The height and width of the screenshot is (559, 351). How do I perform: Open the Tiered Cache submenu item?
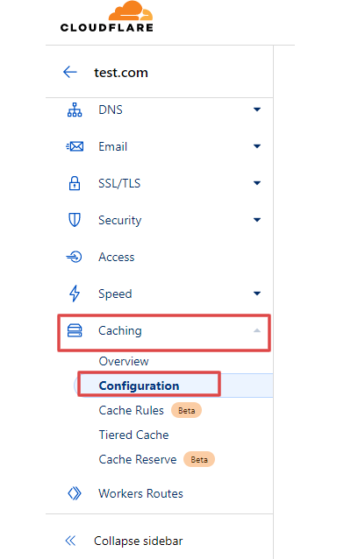click(133, 435)
